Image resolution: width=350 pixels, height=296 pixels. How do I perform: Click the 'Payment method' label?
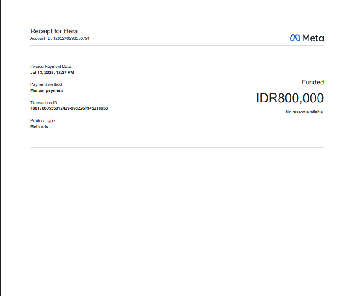click(46, 84)
